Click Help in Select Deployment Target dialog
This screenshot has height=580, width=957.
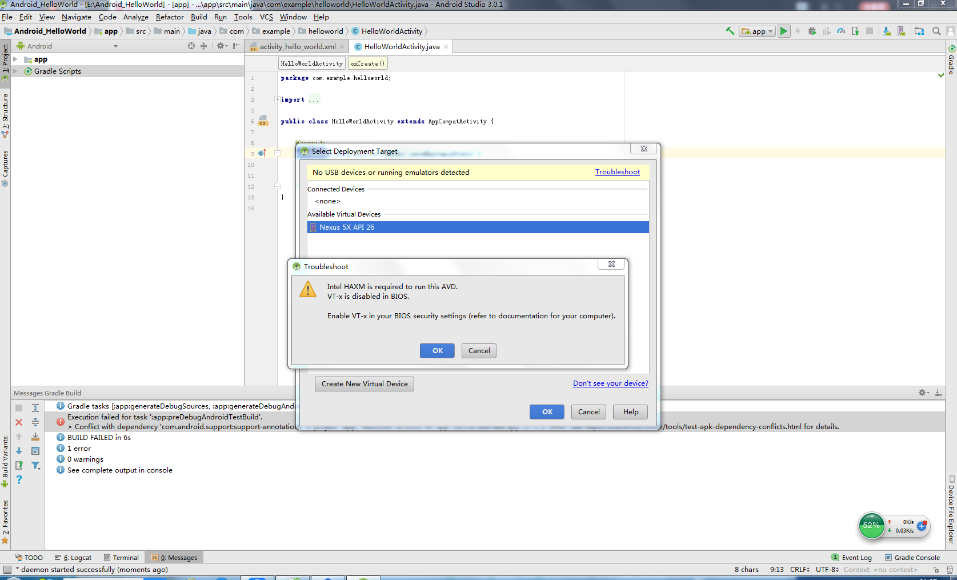[x=631, y=412]
